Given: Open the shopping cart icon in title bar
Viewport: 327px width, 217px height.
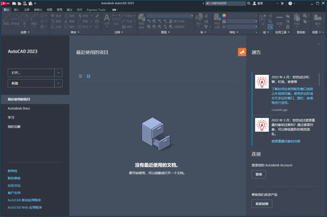Looking at the screenshot, I should coord(282,3).
